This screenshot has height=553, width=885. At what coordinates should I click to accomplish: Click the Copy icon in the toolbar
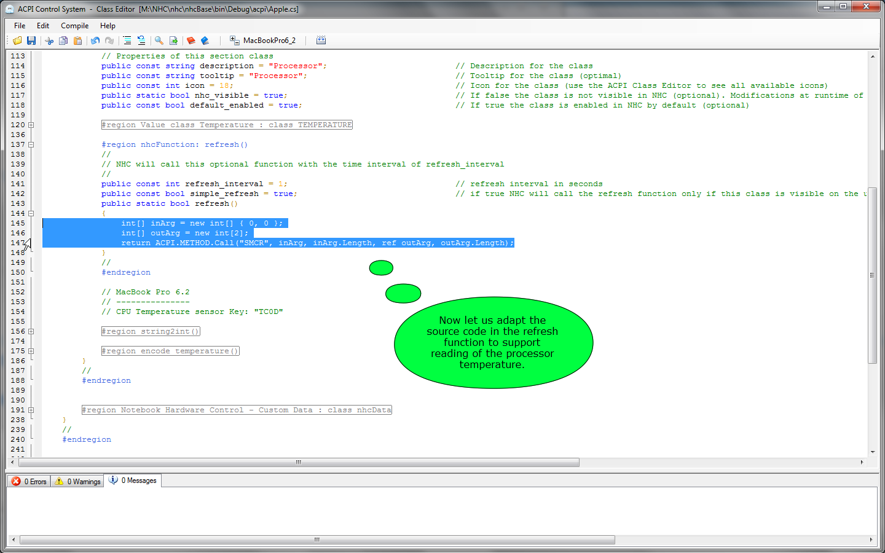[x=63, y=41]
